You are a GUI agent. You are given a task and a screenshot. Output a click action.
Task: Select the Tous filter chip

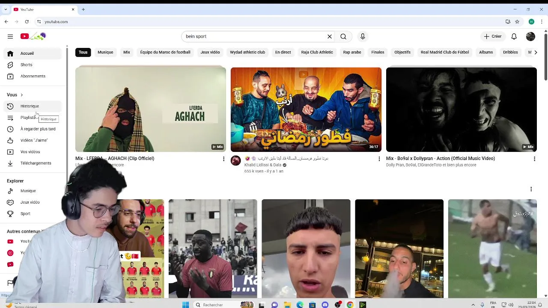coord(83,52)
